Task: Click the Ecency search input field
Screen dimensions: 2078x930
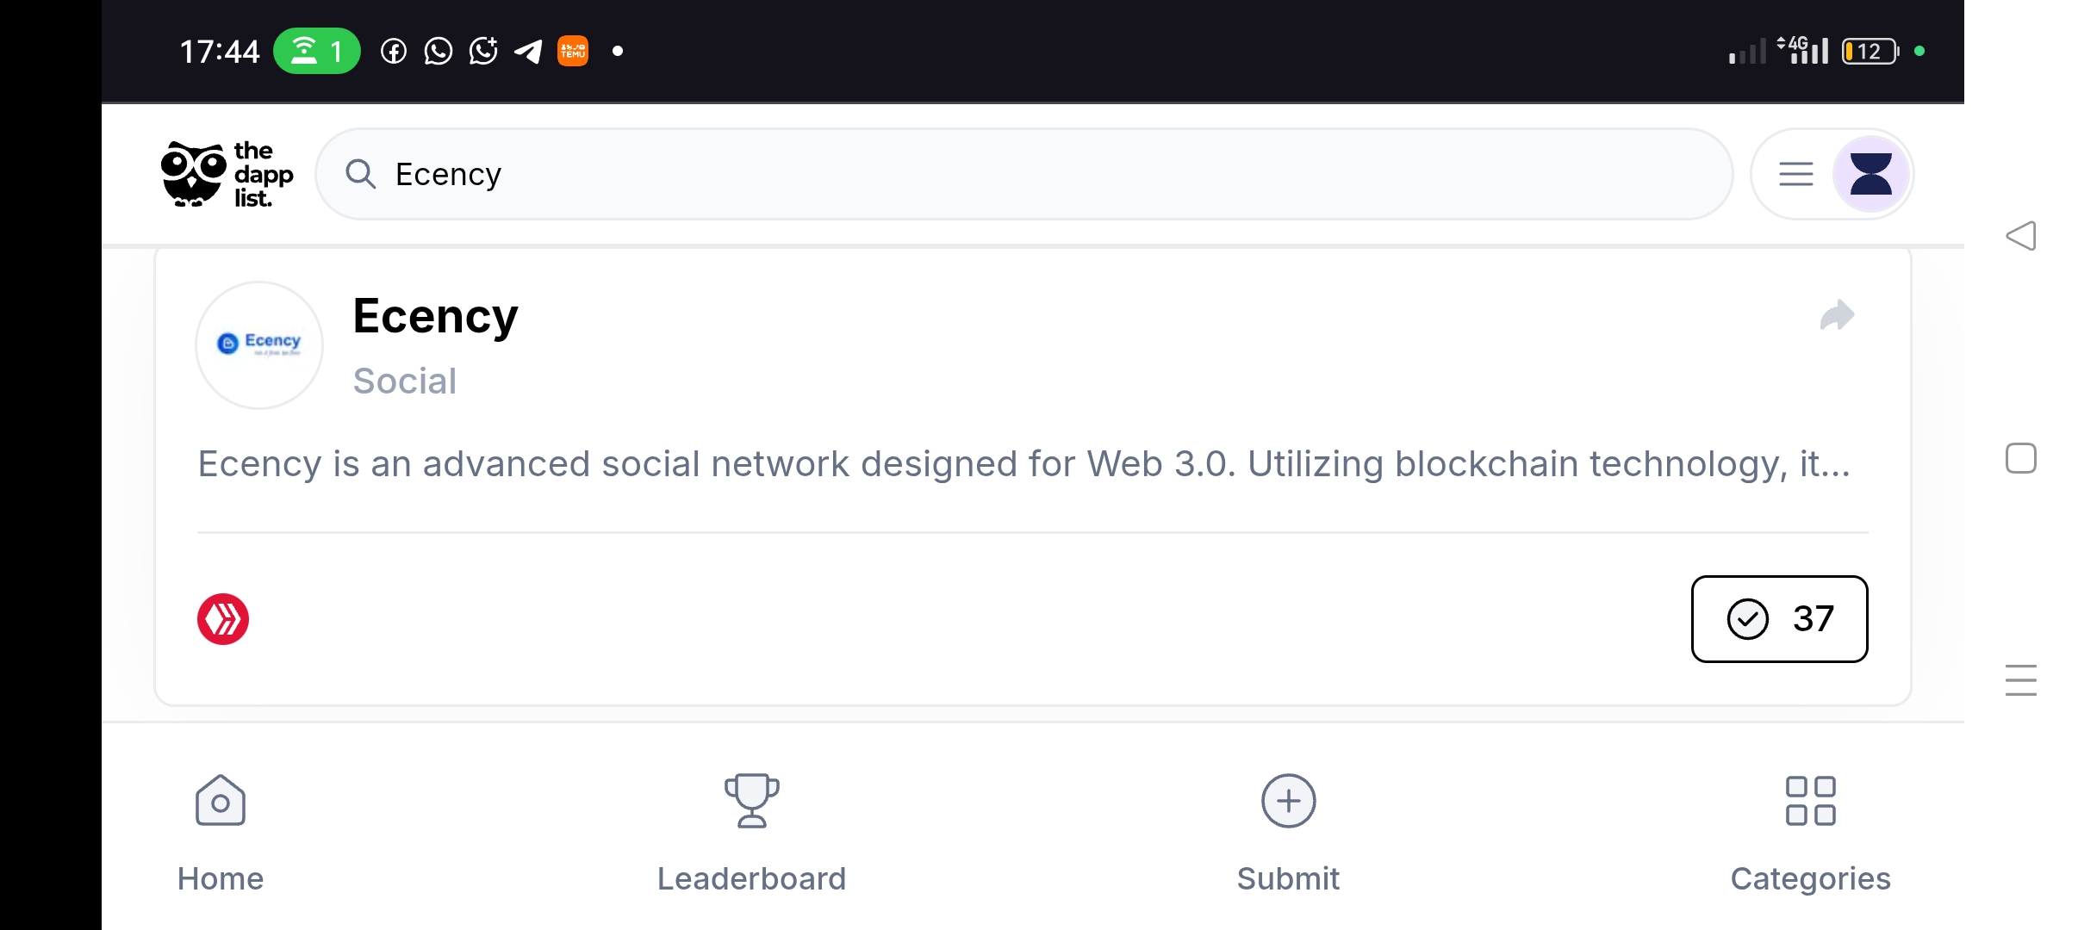Action: (1024, 174)
